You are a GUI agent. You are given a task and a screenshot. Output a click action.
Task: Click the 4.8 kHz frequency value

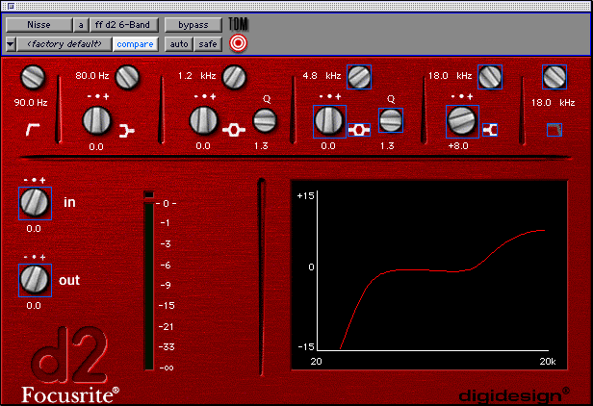click(x=322, y=76)
